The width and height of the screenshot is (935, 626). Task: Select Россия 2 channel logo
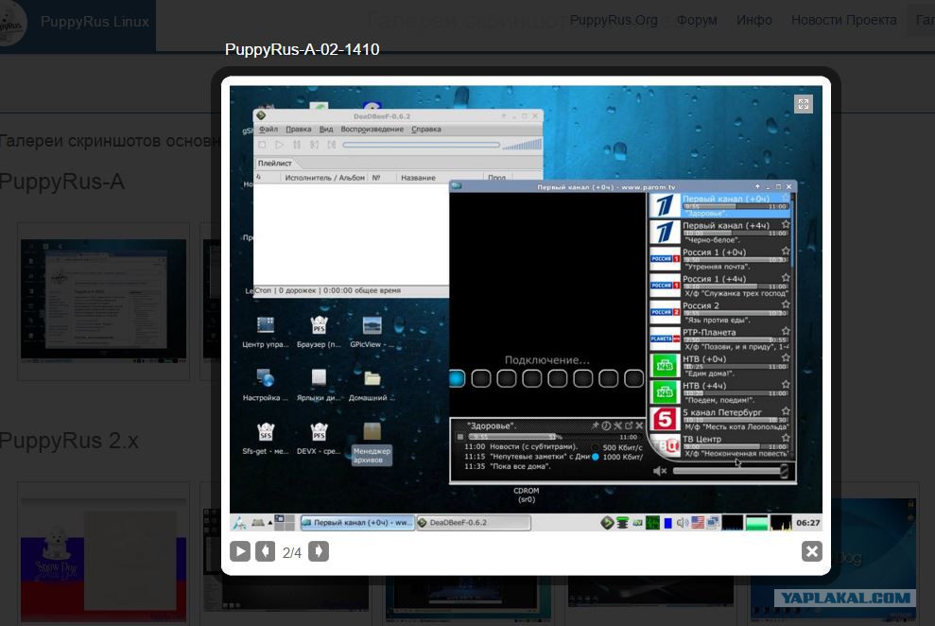click(665, 312)
